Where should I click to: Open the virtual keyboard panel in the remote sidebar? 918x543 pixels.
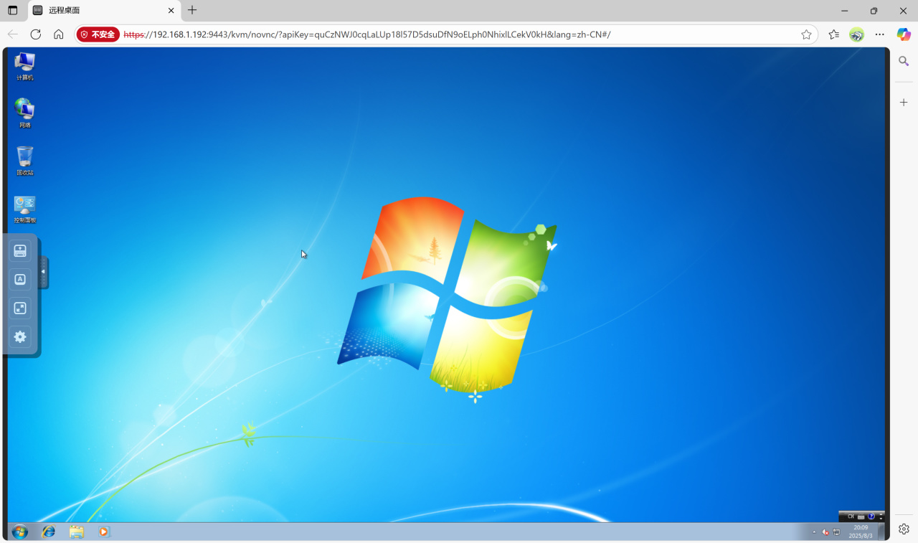pos(20,251)
